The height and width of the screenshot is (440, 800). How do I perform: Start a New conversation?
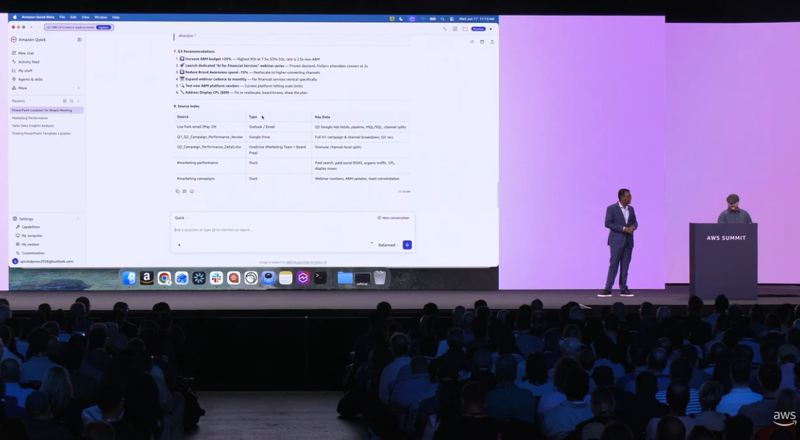[393, 218]
